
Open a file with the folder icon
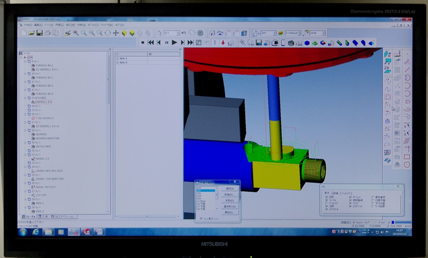(x=32, y=33)
